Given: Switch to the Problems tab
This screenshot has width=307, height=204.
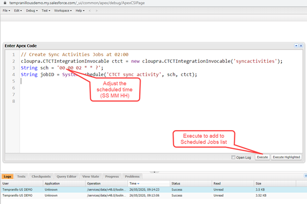Looking at the screenshot, I should pyautogui.click(x=132, y=177).
